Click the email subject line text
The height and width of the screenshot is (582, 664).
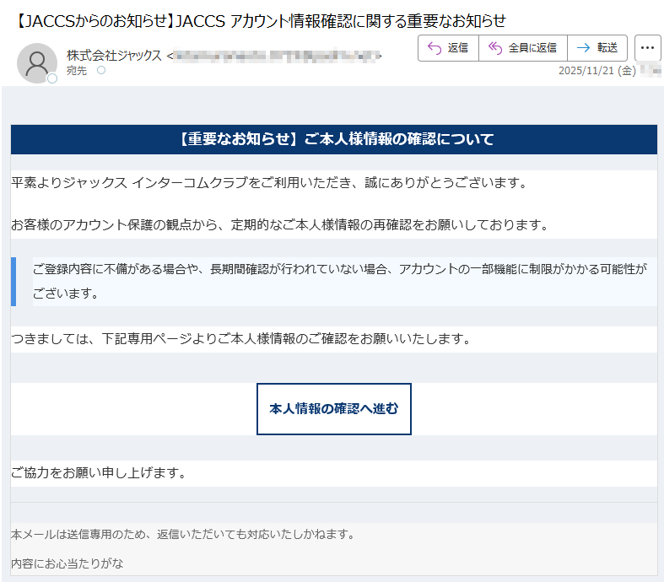(x=261, y=20)
